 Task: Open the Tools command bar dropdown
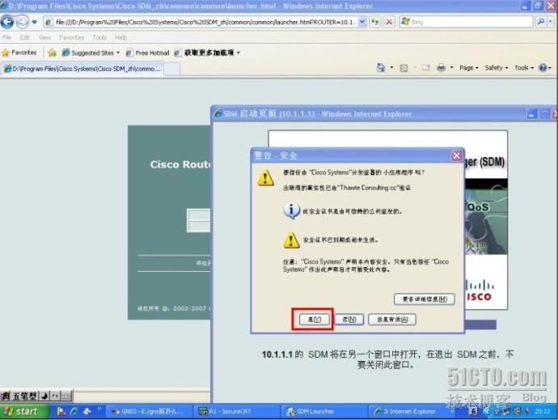(524, 68)
